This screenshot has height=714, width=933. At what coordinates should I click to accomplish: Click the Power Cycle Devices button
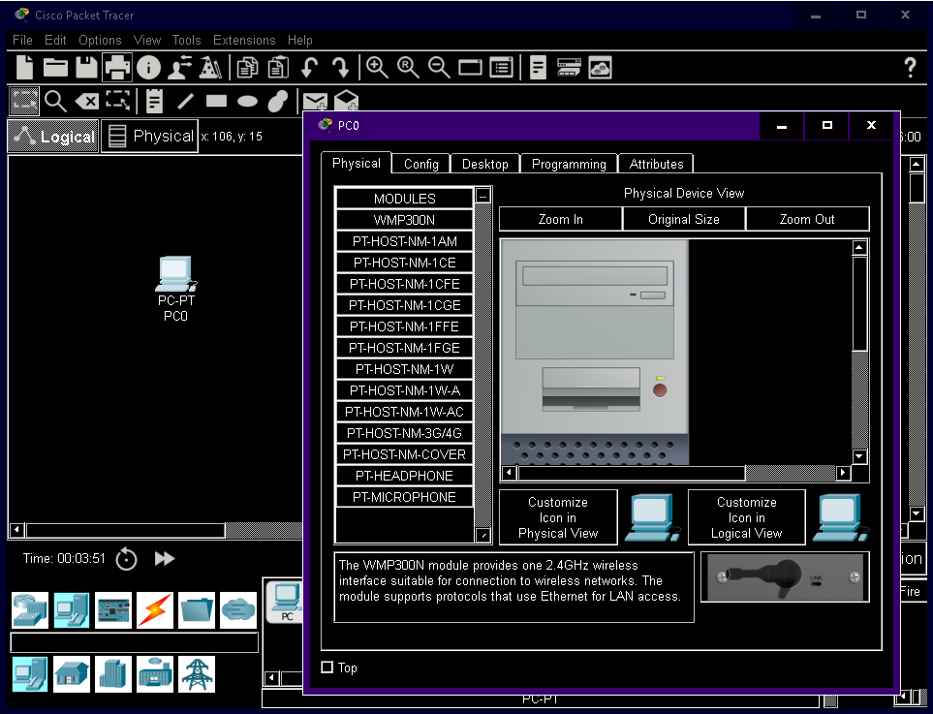127,559
